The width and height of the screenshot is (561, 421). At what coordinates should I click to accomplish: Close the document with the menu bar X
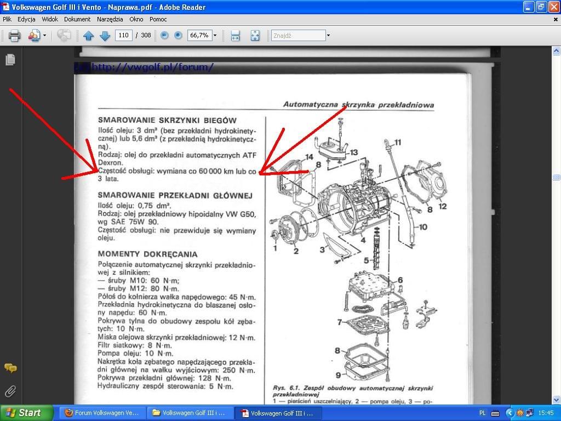tap(556, 20)
